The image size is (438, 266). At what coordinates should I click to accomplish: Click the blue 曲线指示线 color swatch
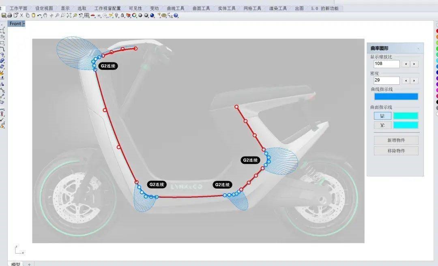pyautogui.click(x=396, y=97)
